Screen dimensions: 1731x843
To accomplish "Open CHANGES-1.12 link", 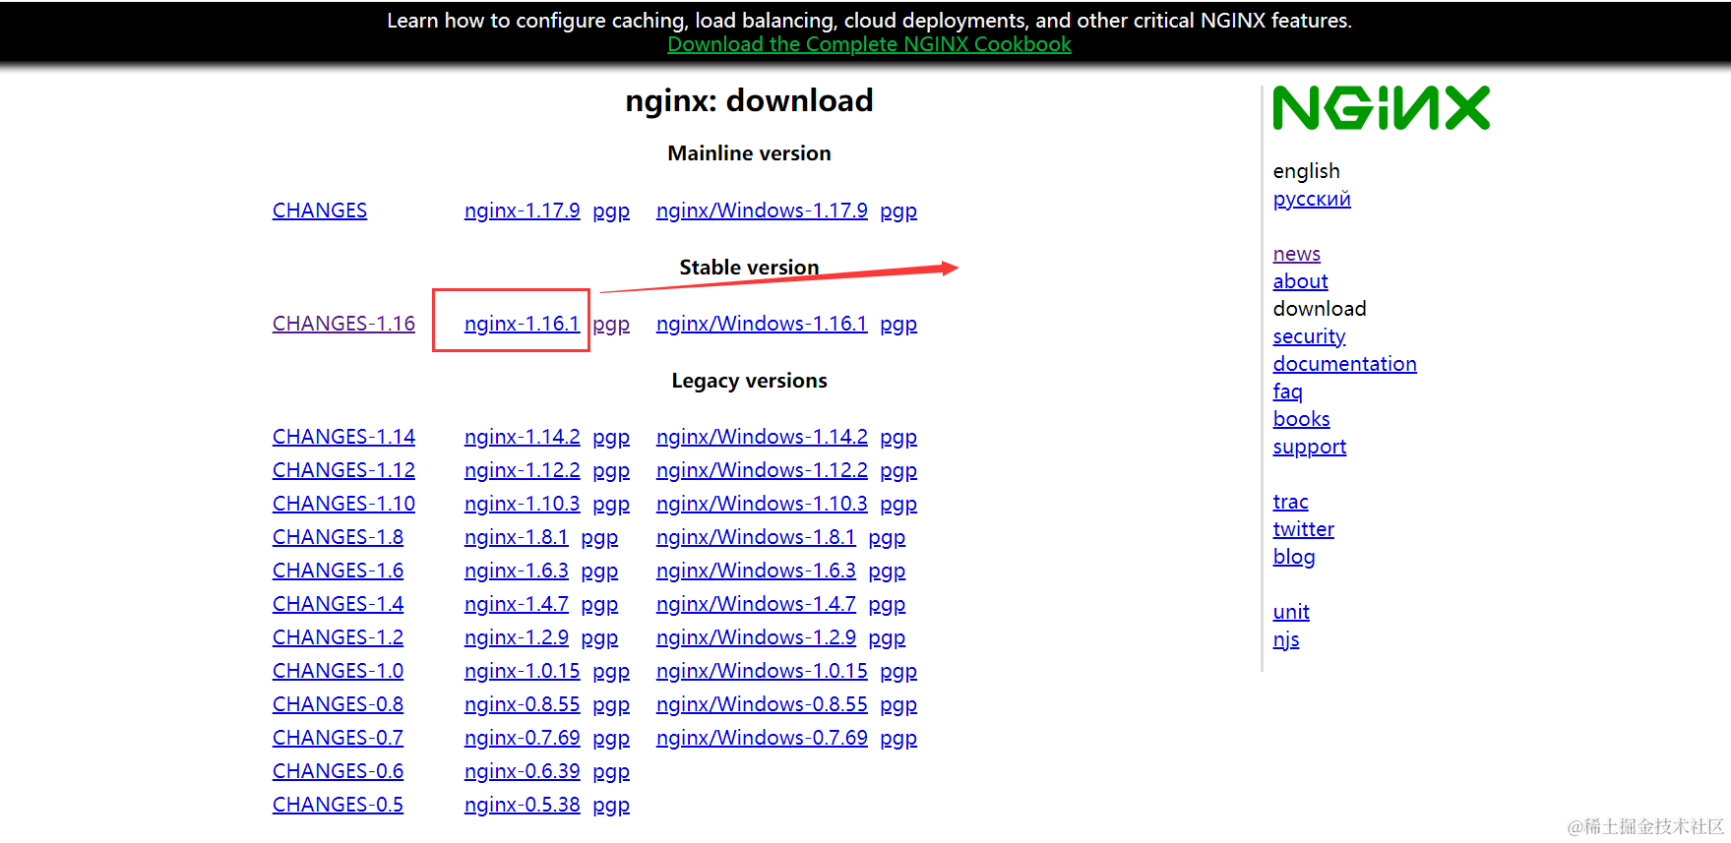I will coord(343,470).
